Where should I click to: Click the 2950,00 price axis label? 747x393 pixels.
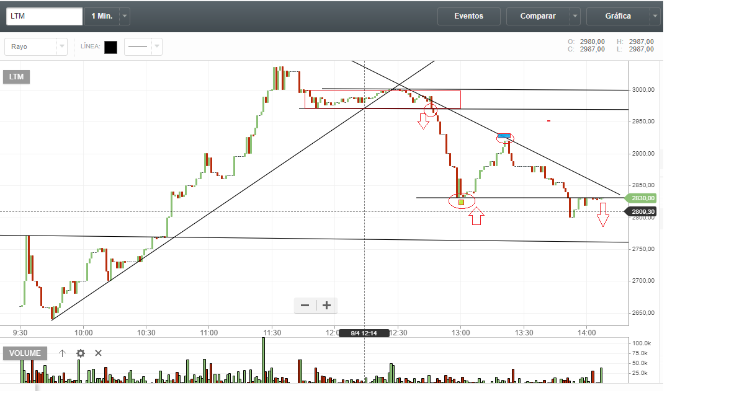tap(643, 121)
